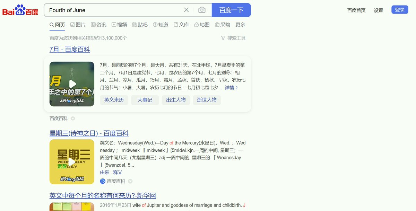Screen dimensions: 416x211
Task: Open the 贴吧 tab
Action: click(140, 25)
